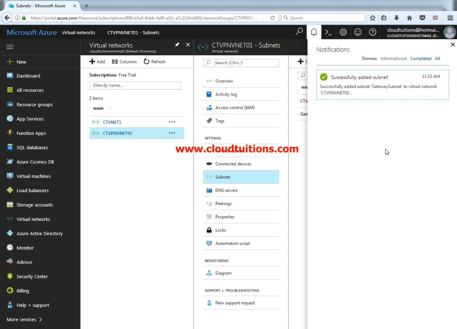The width and height of the screenshot is (457, 329).
Task: Reload page with browser refresh icon
Action: [x=273, y=18]
